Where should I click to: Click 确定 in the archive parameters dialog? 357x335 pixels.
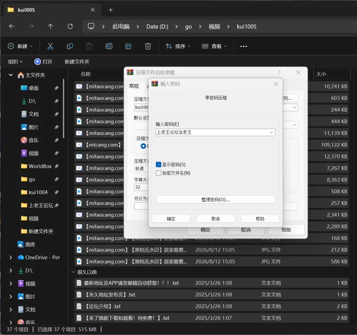tap(205, 230)
